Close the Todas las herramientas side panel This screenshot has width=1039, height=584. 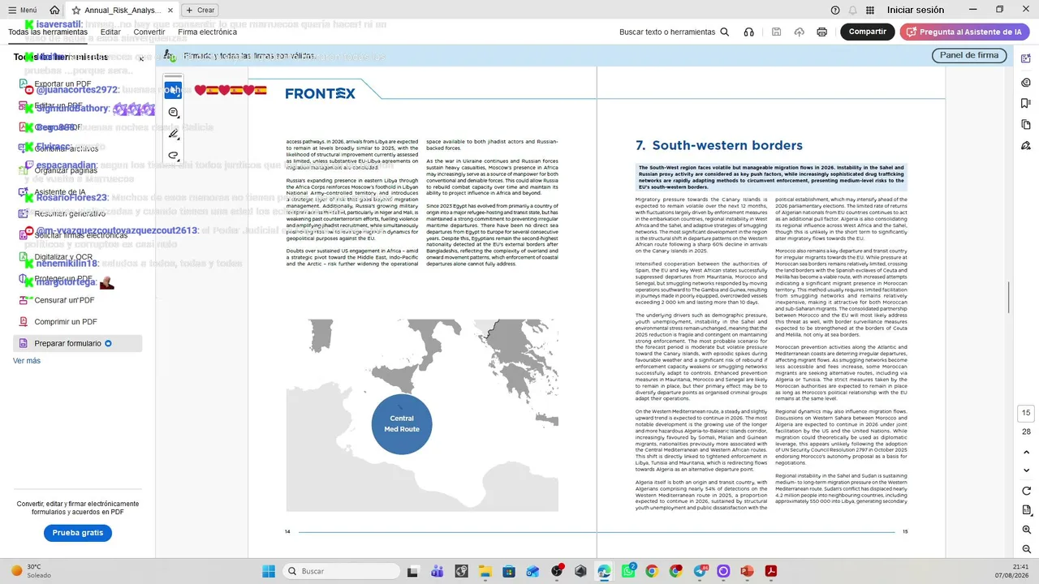click(x=141, y=58)
